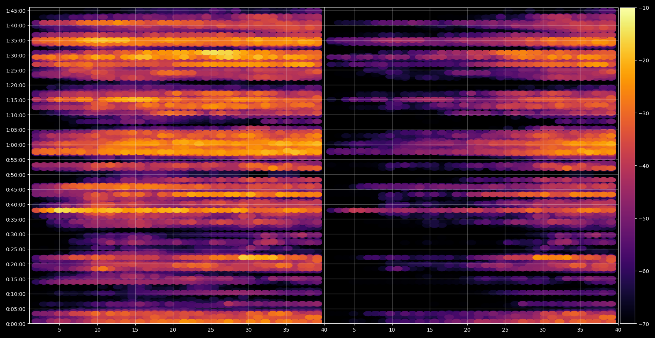Pick x-axis label 25 under right heatmap
Viewport: 655px width, 338px height.
click(505, 330)
